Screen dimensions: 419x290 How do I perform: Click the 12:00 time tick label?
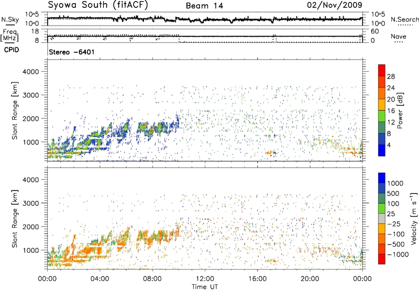pyautogui.click(x=205, y=279)
